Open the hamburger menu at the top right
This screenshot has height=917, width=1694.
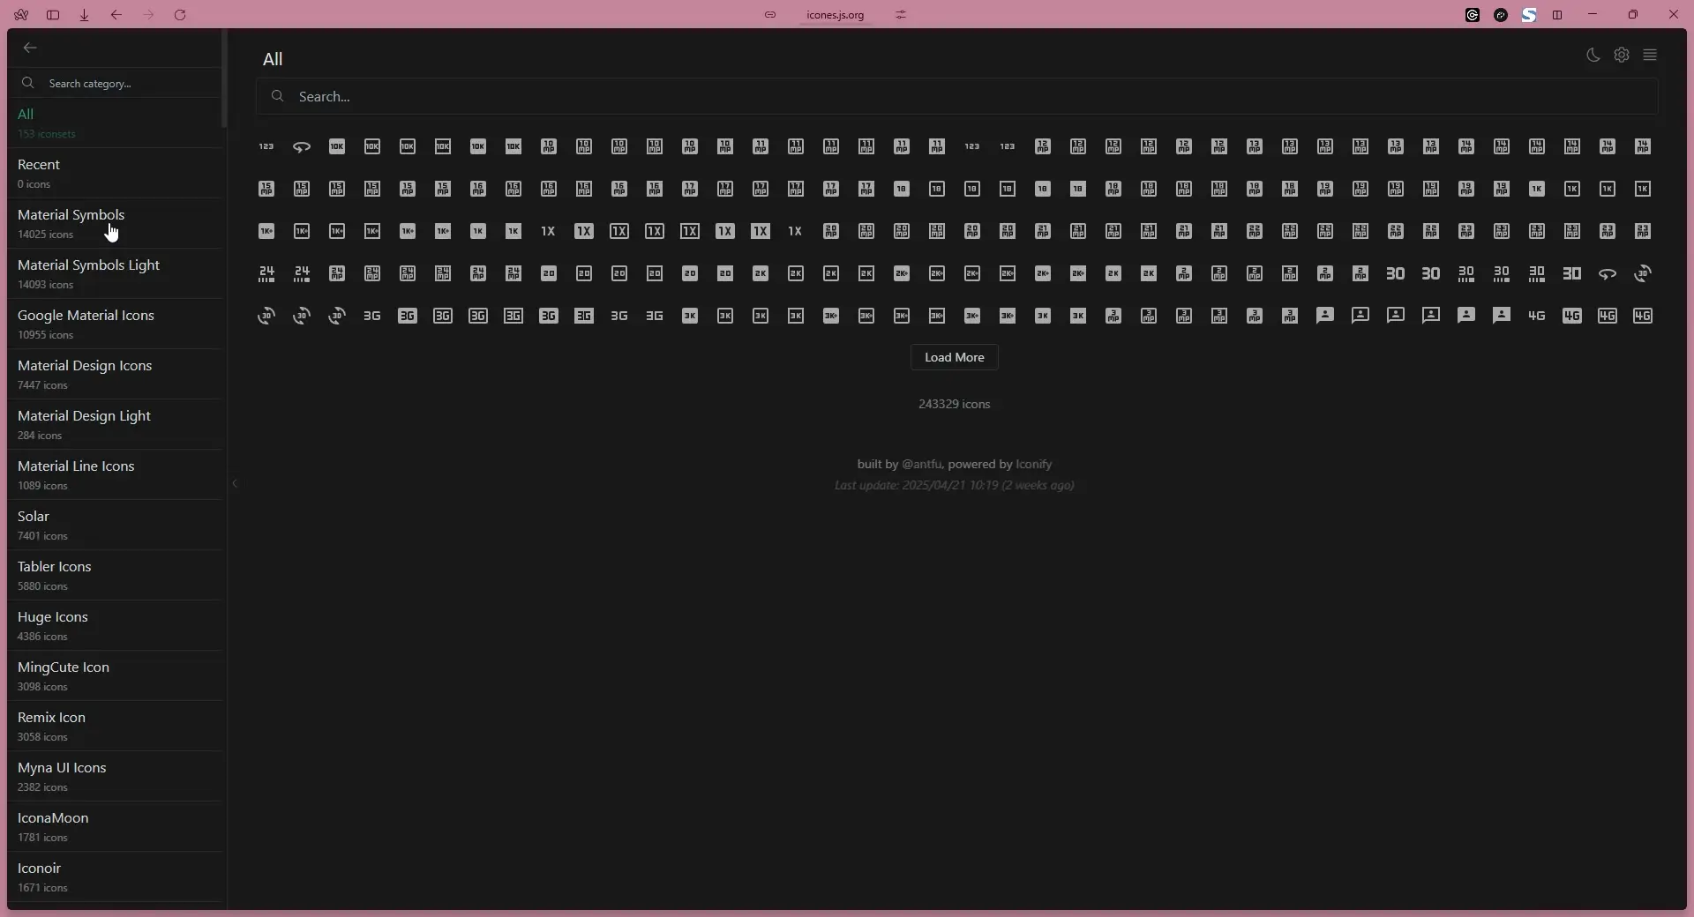coord(1652,55)
